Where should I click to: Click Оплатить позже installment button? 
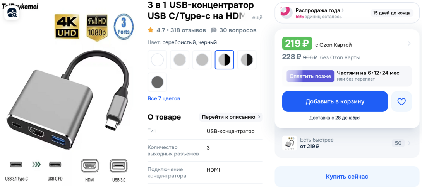pos(310,76)
